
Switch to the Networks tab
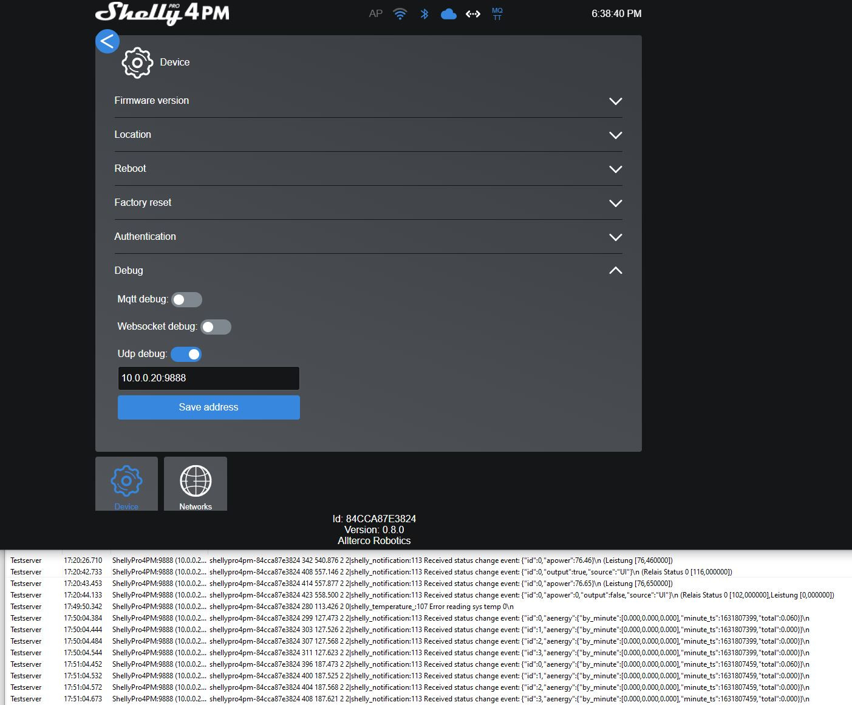pos(196,483)
